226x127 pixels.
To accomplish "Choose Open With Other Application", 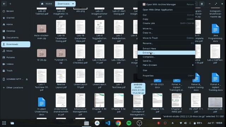I will tap(166, 10).
